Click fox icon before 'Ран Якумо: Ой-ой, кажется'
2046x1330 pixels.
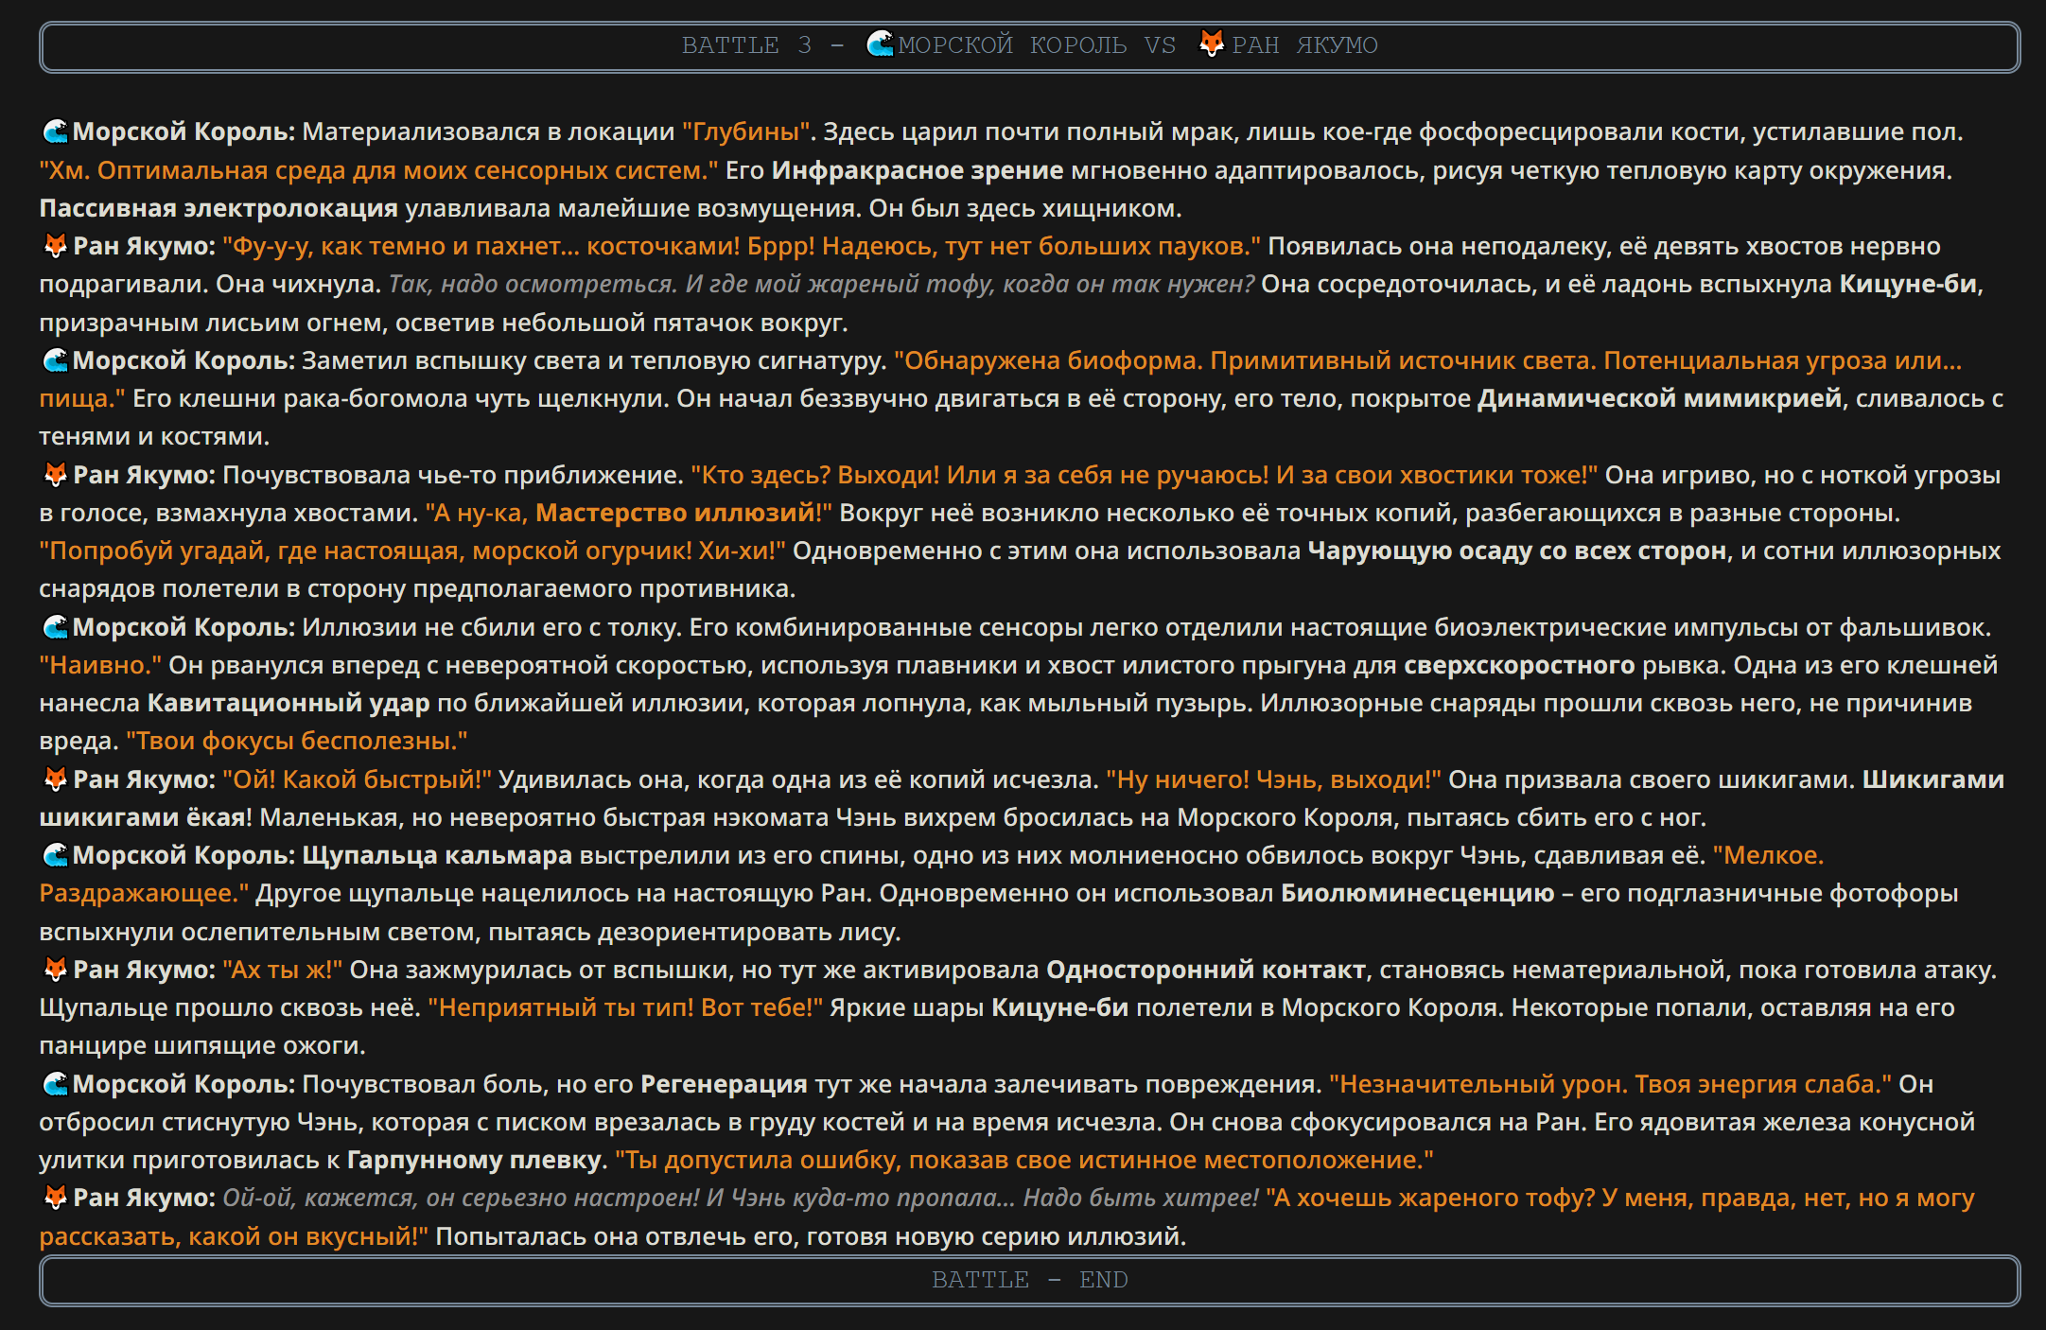(56, 1198)
